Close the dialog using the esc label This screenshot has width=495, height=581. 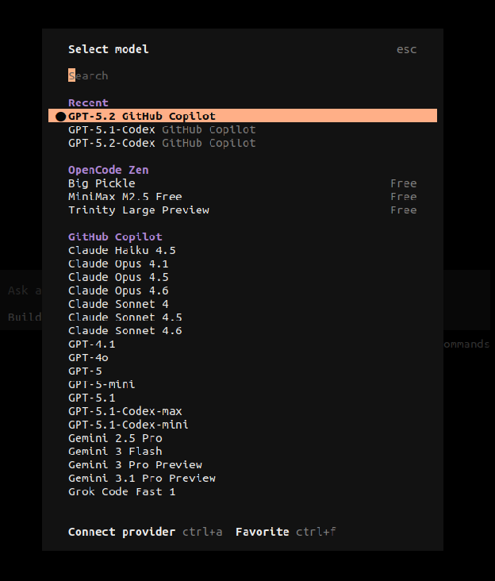406,49
